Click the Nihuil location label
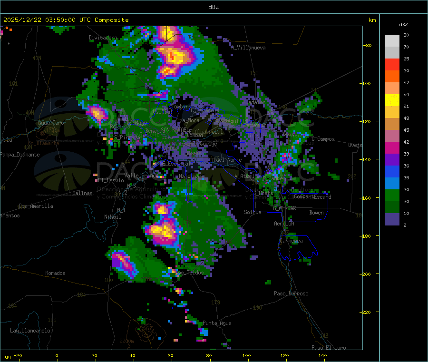The image size is (428, 362). click(x=112, y=217)
